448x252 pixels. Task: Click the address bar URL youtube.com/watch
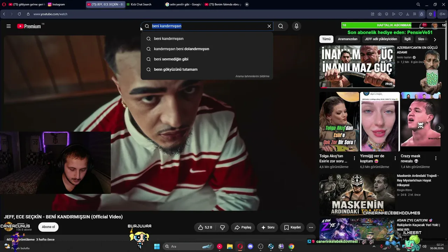click(50, 14)
